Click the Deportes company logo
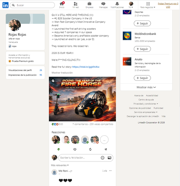 (127, 12)
